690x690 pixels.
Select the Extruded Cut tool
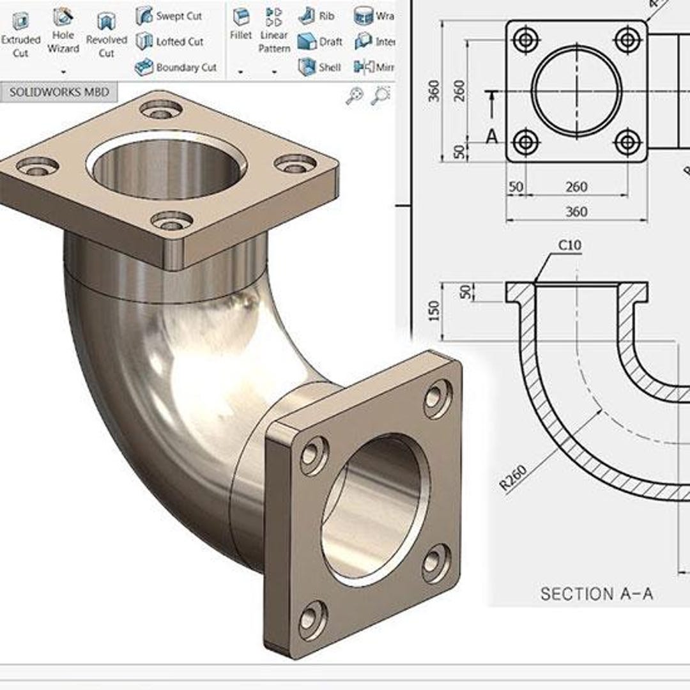20,35
